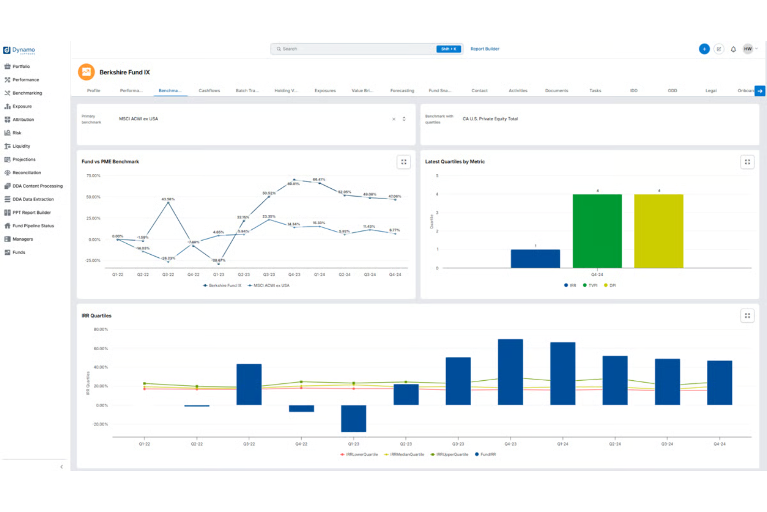Screen dimensions: 767x512
Task: Open the Report Builder link
Action: [485, 49]
